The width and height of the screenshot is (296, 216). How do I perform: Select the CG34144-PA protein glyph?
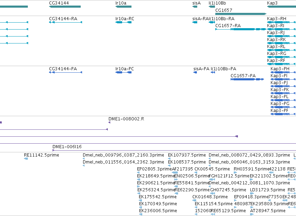coord(65,72)
